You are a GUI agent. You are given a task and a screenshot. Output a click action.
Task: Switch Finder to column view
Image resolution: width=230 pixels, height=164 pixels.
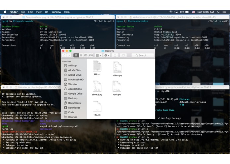click(86, 55)
